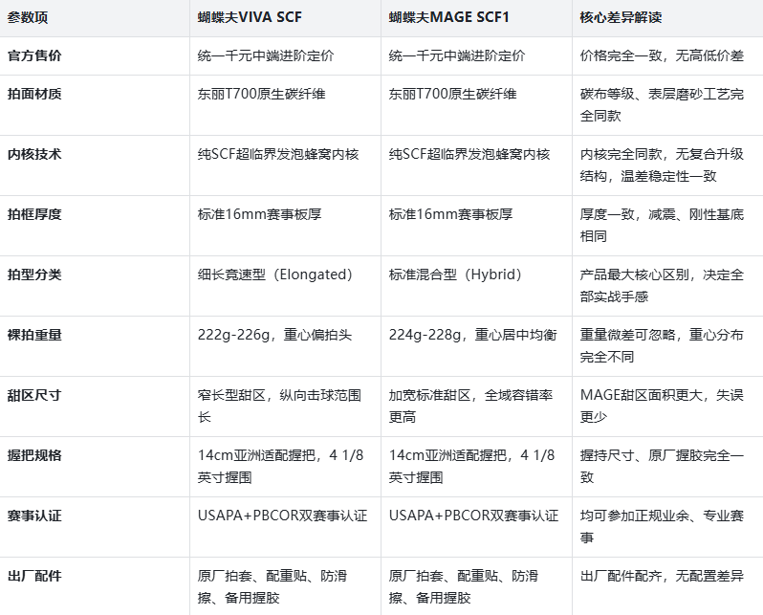Select the 甜区尺寸 row label
This screenshot has height=615, width=763.
[34, 395]
